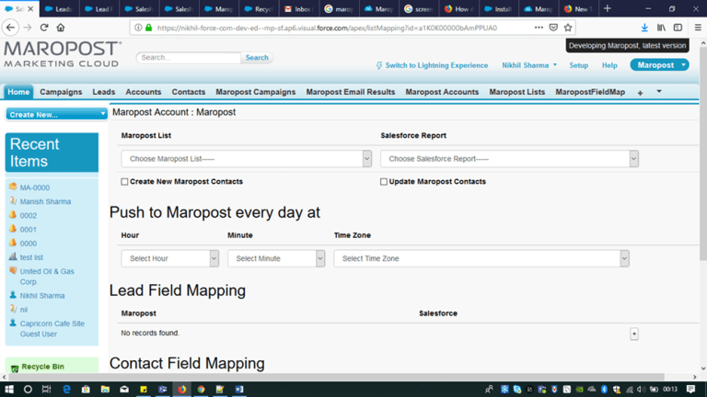Screen dimensions: 707x397
Task: Open the Maropost app switcher dropdown
Action: click(x=660, y=65)
